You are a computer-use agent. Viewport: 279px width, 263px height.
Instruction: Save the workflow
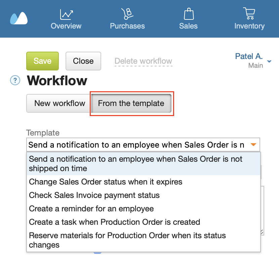coord(43,61)
